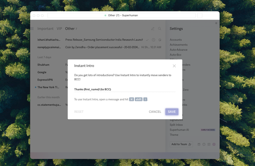255x166 pixels.
Task: Open Signatures settings
Action: point(176,120)
